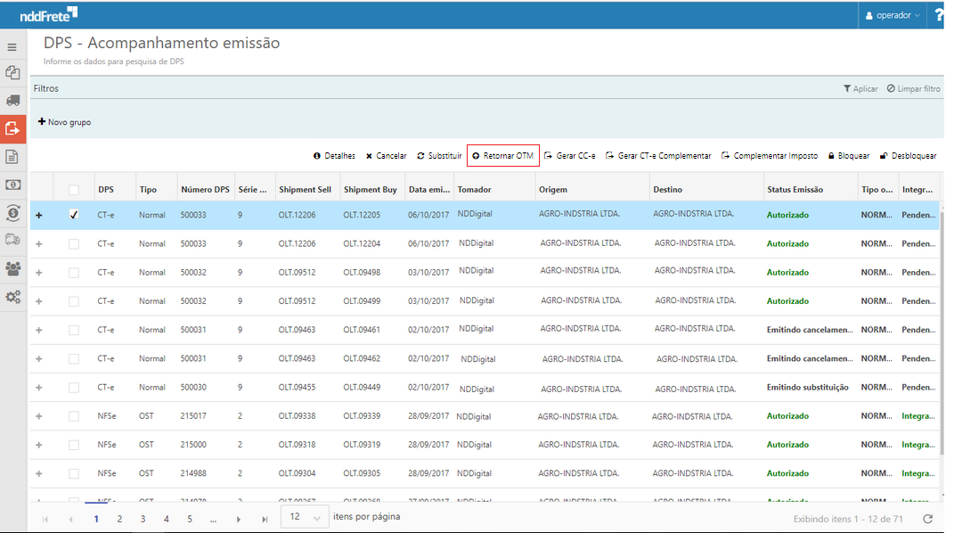The image size is (954, 533).
Task: Click the truck icon in sidebar
Action: coord(12,101)
